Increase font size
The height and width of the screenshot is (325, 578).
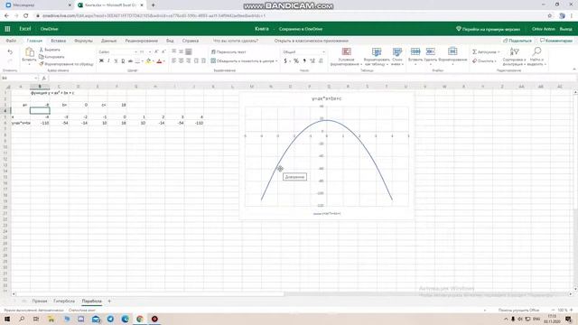156,52
